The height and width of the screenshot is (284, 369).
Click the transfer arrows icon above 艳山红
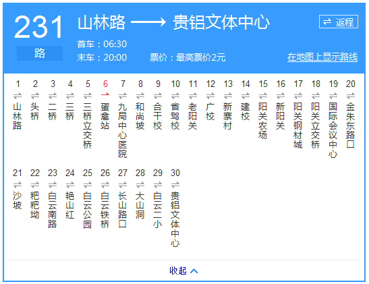click(x=70, y=185)
